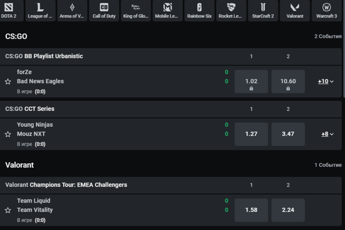Bet on Mouz NXT at odds 3.47
The width and height of the screenshot is (345, 230).
tap(288, 134)
